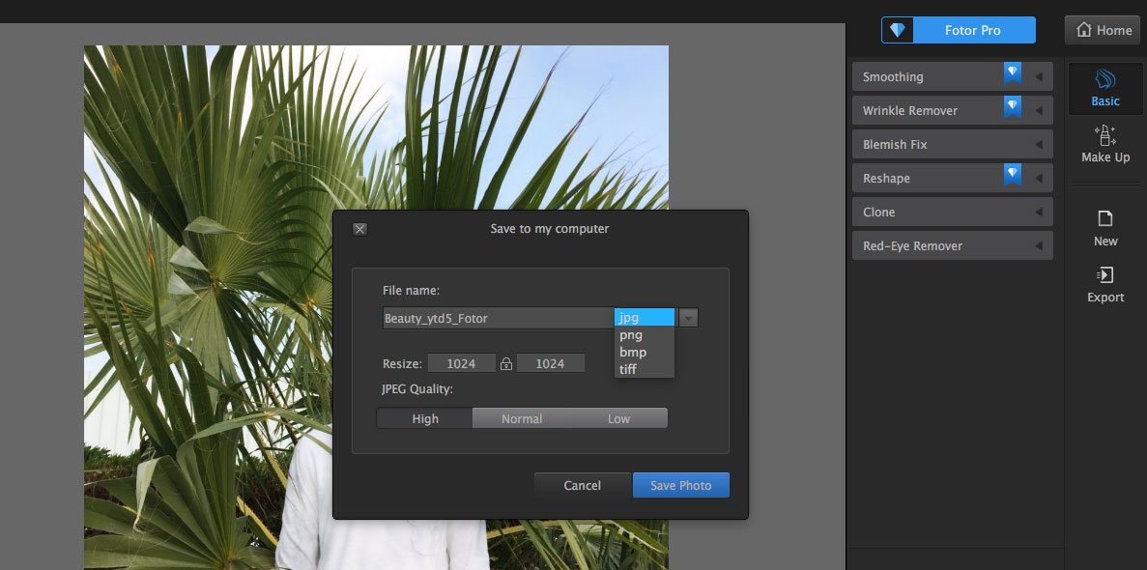Select the Red-Eye Remover tool label
1147x570 pixels.
[x=912, y=245]
